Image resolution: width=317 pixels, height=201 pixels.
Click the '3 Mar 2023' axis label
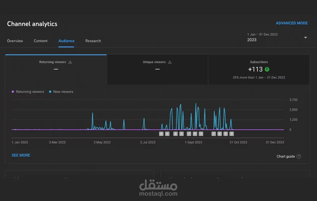(57, 142)
